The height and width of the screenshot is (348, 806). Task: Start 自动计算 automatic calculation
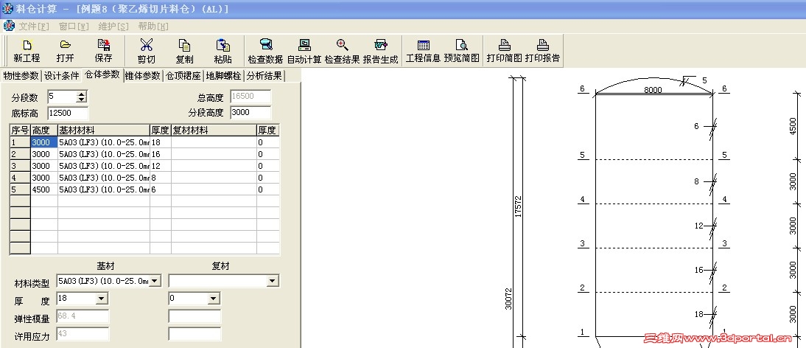[304, 50]
